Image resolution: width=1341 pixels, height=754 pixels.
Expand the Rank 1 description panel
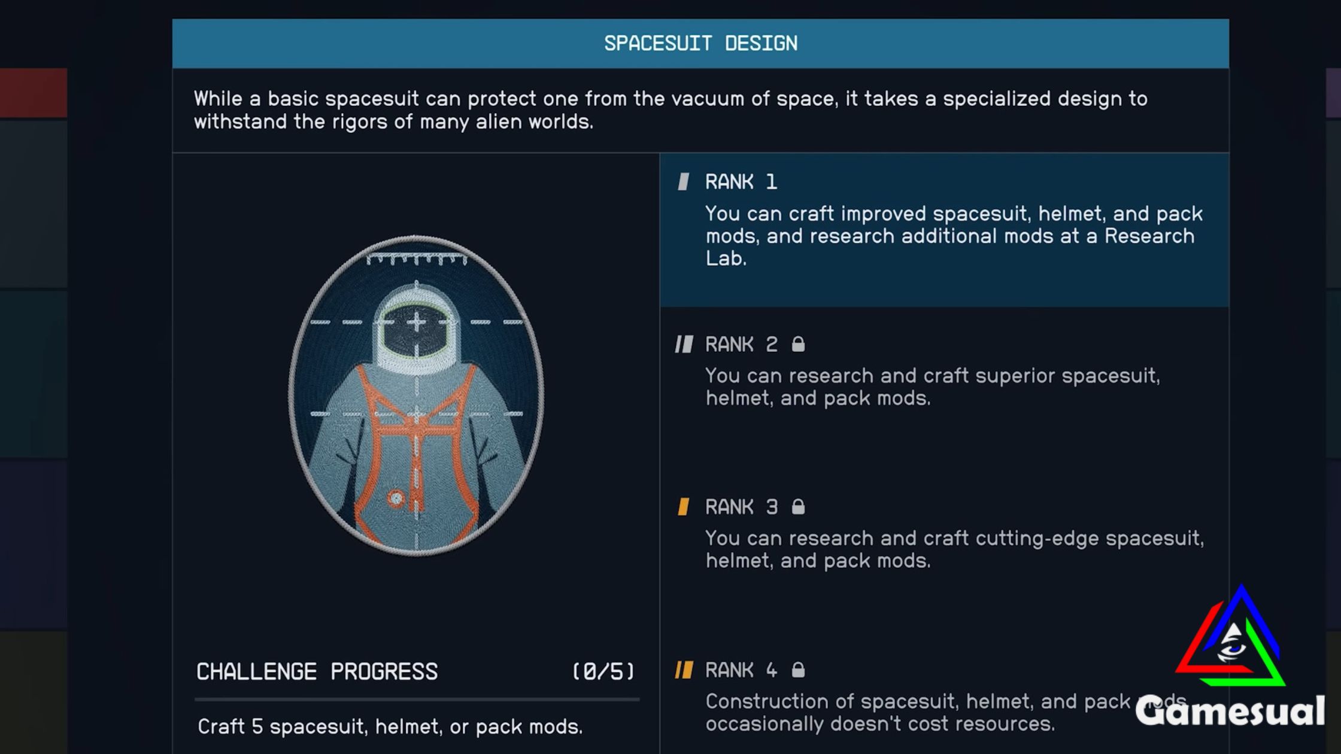click(x=946, y=231)
